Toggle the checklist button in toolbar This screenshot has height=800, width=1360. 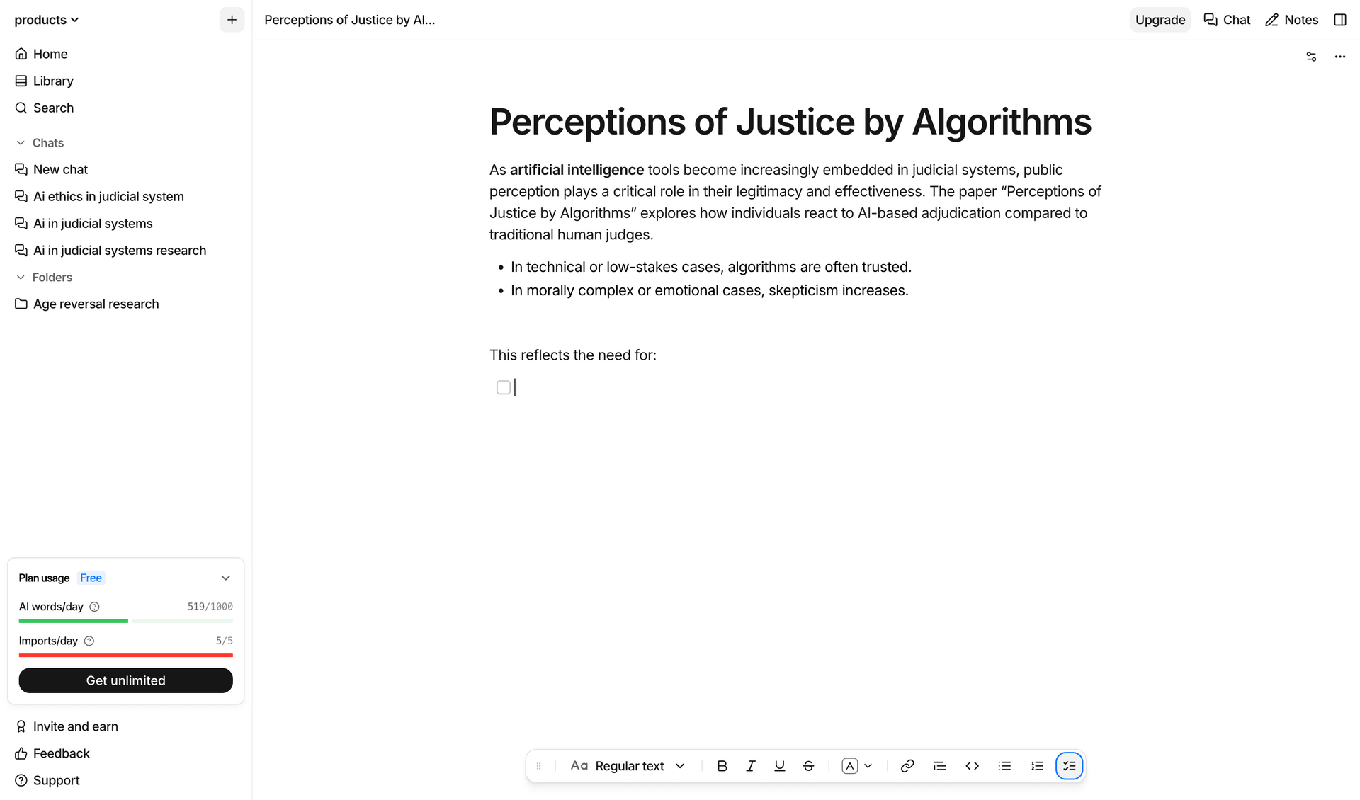coord(1069,766)
